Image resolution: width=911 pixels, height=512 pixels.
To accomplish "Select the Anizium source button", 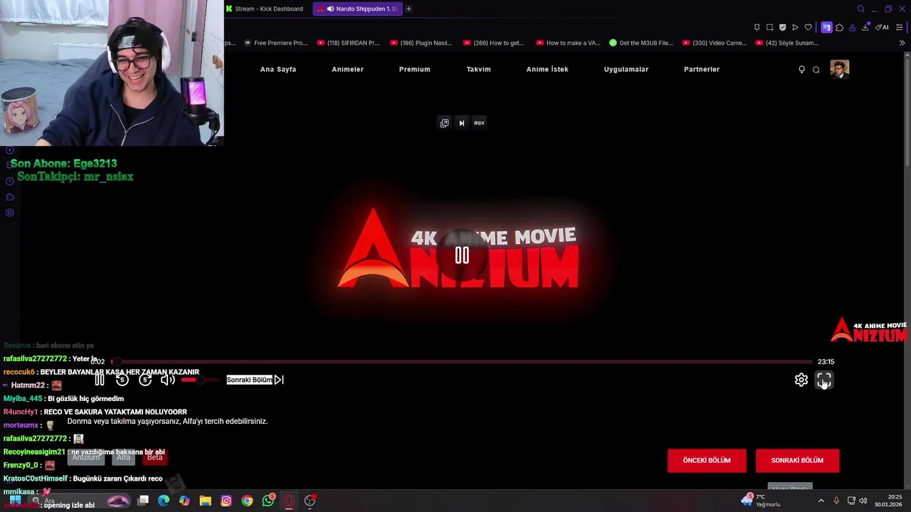I will coord(85,457).
